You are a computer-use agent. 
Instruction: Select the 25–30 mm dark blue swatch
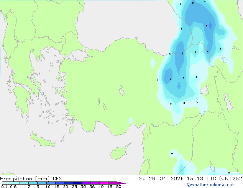tap(77, 183)
